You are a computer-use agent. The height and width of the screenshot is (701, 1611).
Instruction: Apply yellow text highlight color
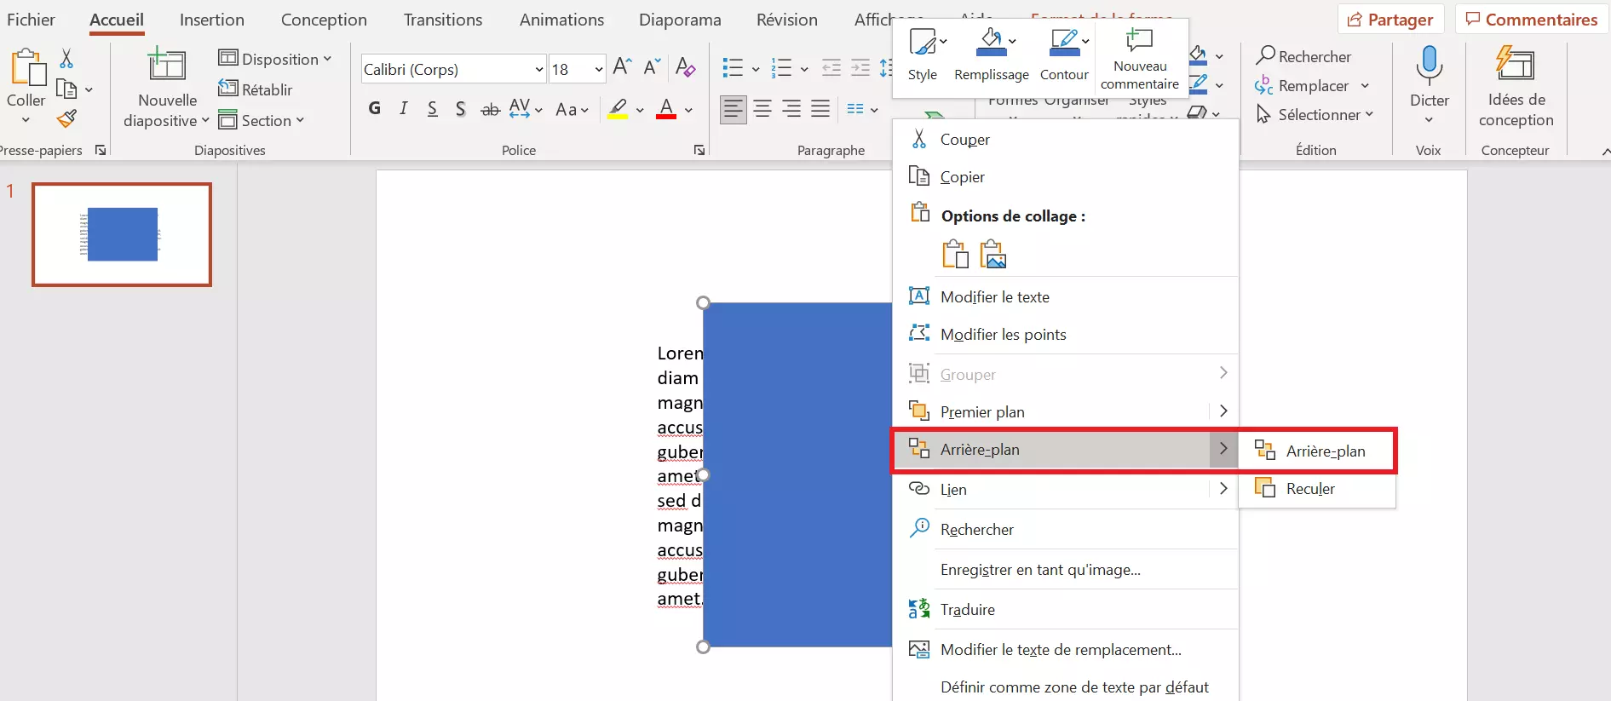point(619,109)
